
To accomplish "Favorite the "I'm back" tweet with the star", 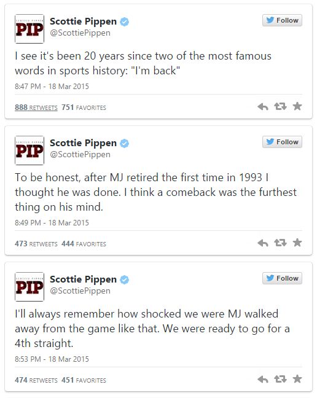I will tap(297, 106).
